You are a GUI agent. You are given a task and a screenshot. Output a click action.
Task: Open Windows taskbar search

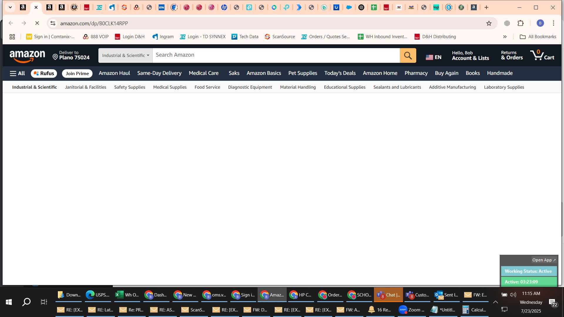click(26, 302)
